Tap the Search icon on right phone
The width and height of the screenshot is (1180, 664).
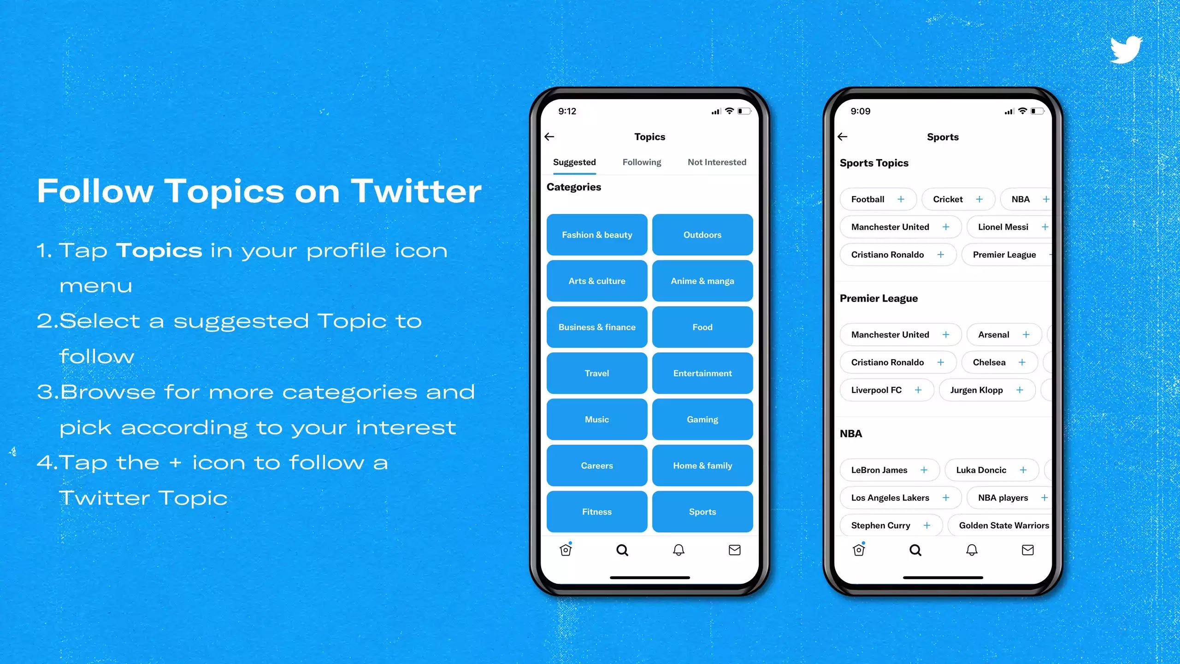(915, 550)
